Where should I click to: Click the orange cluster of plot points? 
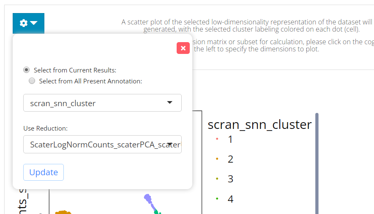tap(63, 212)
